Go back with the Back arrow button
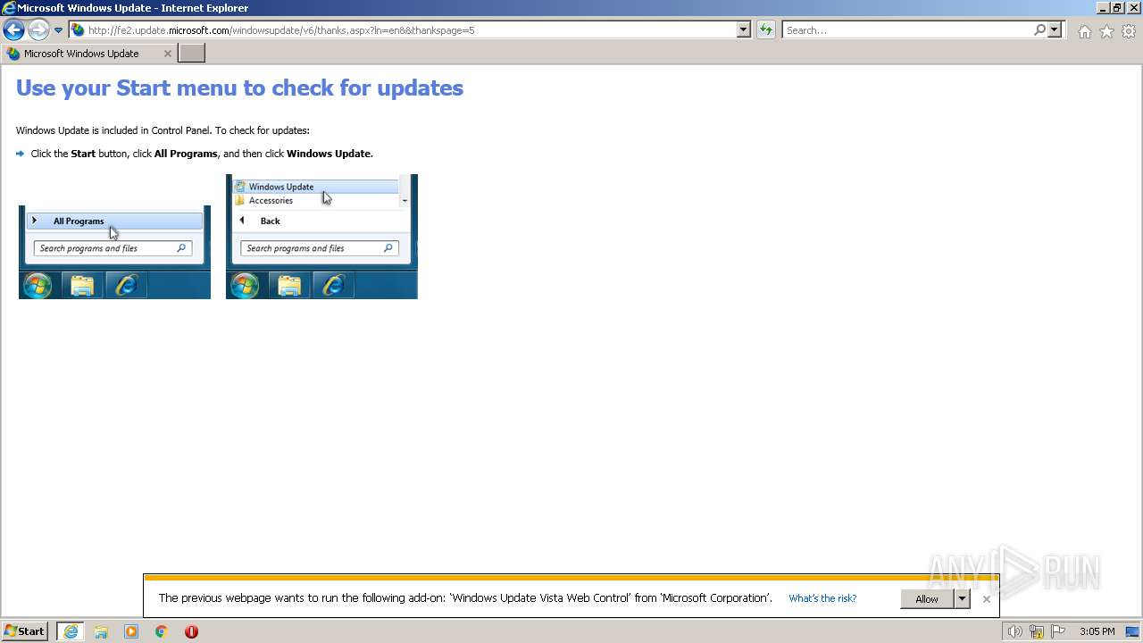Screen dimensions: 1143x643 13,30
